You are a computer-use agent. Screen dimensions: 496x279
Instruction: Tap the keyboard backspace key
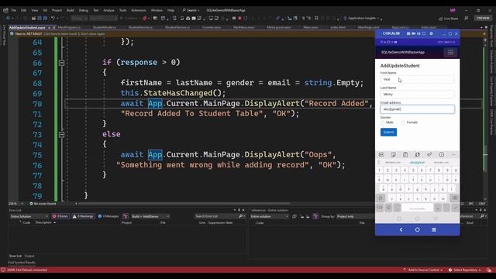pos(454,198)
